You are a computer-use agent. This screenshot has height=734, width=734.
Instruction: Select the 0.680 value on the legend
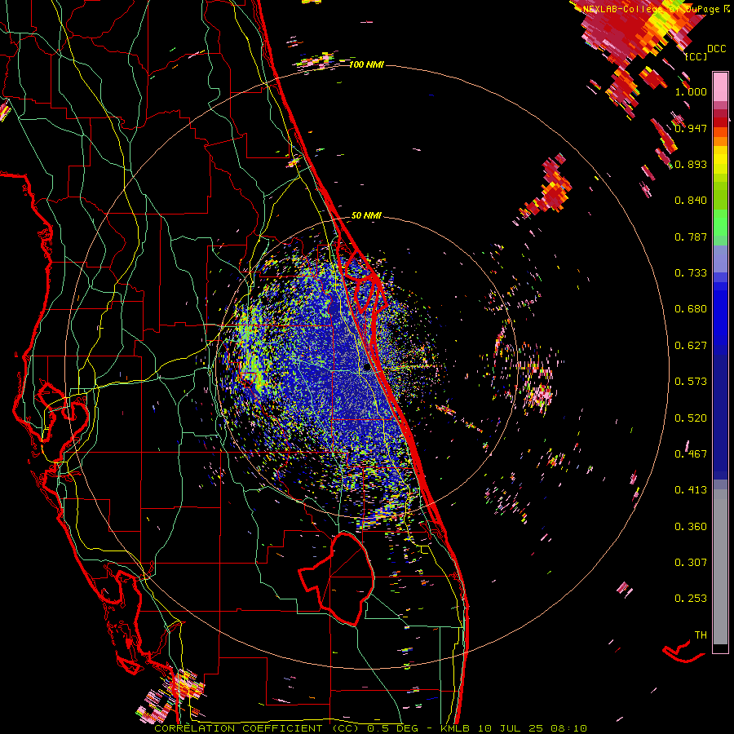[691, 309]
